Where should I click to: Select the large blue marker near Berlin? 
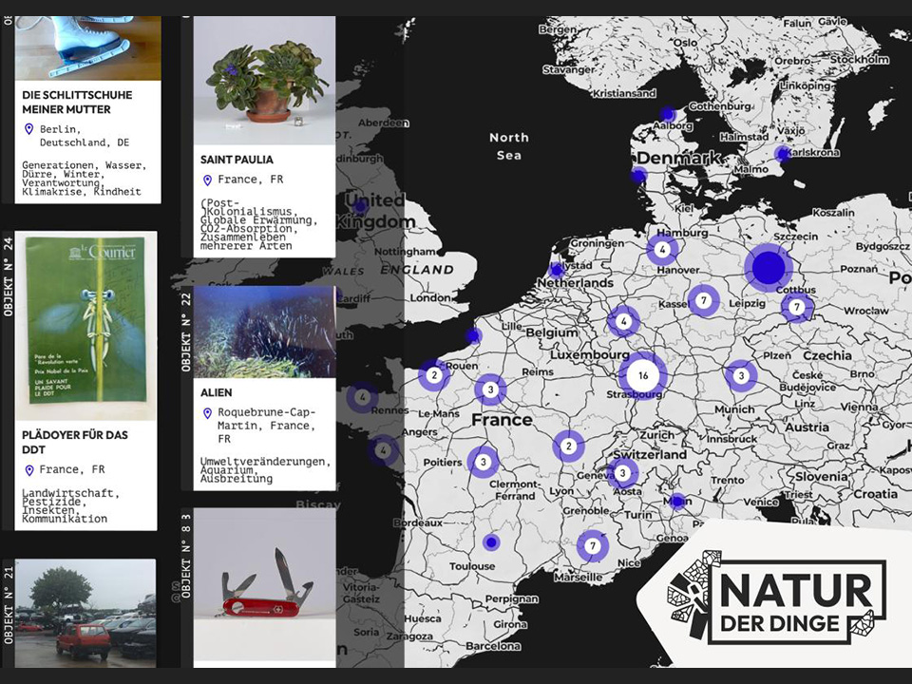[x=768, y=268]
